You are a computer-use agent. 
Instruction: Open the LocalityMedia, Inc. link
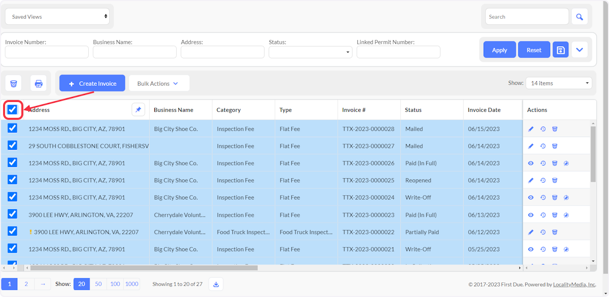click(574, 284)
